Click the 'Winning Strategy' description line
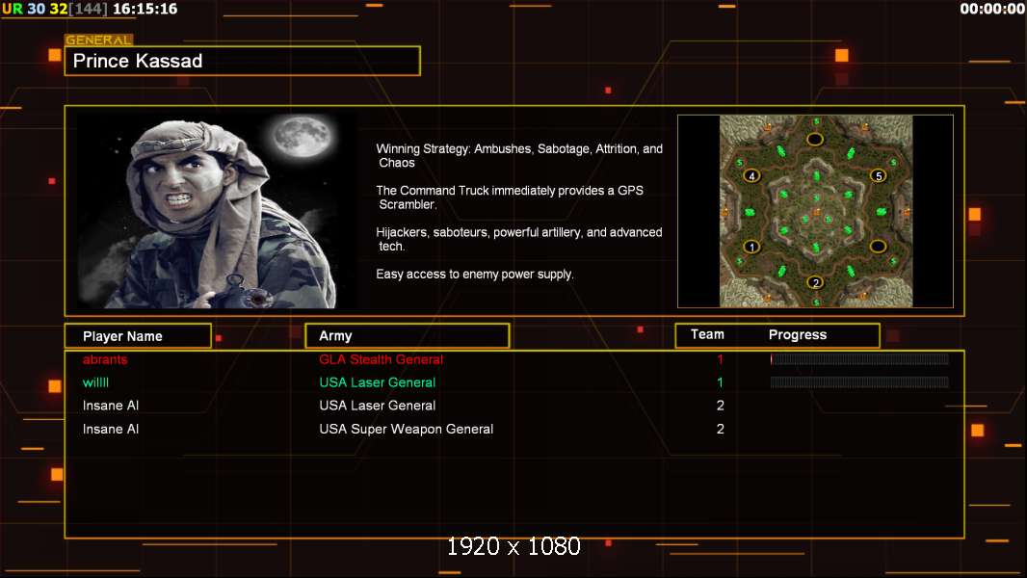 click(x=518, y=156)
